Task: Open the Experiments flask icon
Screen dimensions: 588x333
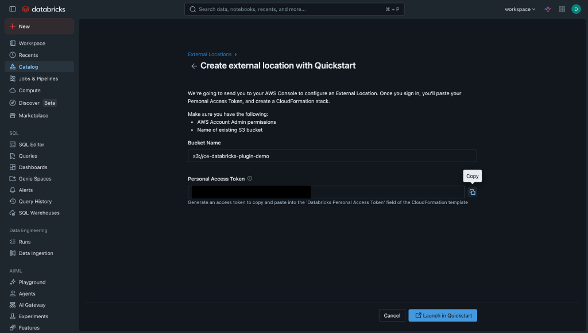Action: point(13,316)
